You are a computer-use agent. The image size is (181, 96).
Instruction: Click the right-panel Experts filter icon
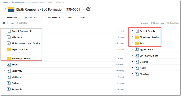tap(137, 62)
